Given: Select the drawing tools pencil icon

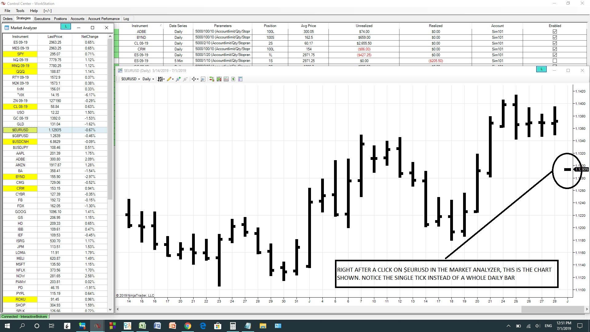Looking at the screenshot, I should 169,79.
